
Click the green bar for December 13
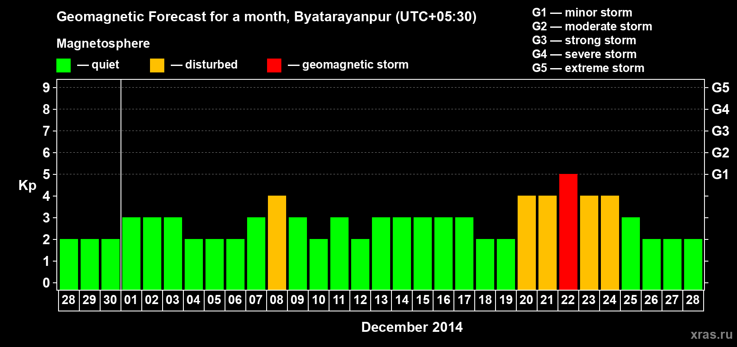pyautogui.click(x=381, y=253)
